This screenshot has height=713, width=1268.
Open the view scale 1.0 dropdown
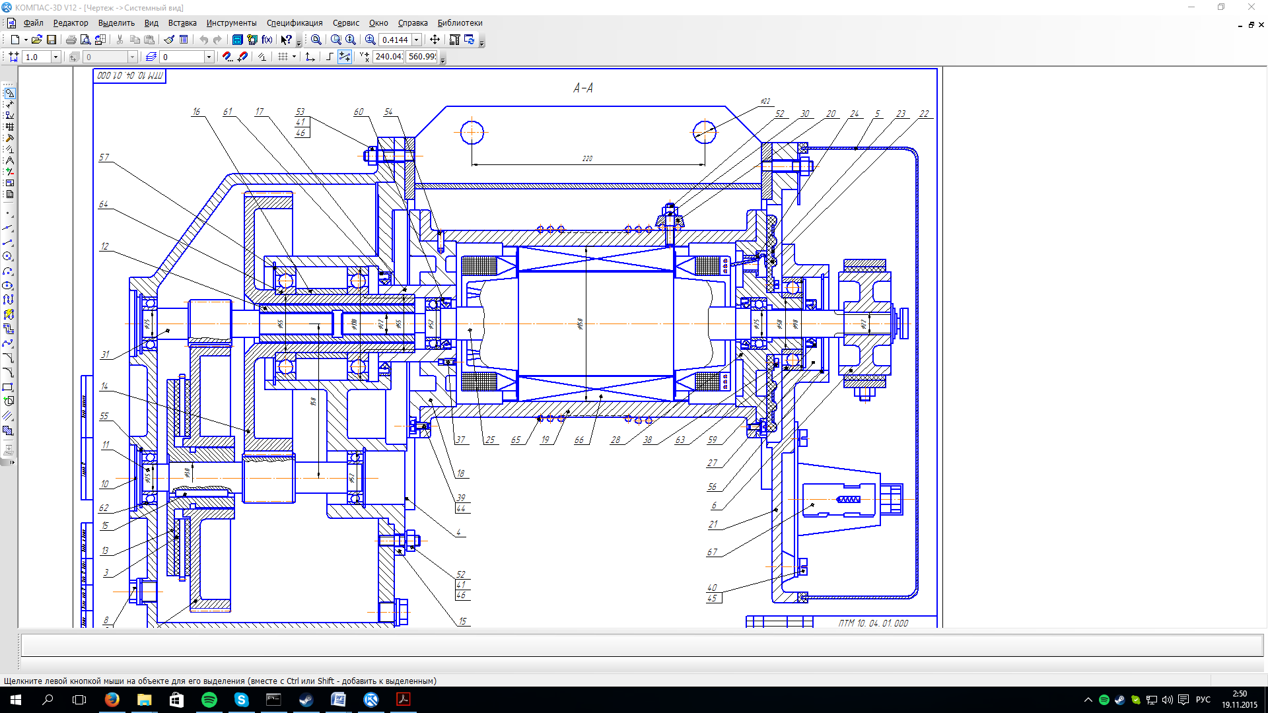(x=55, y=57)
